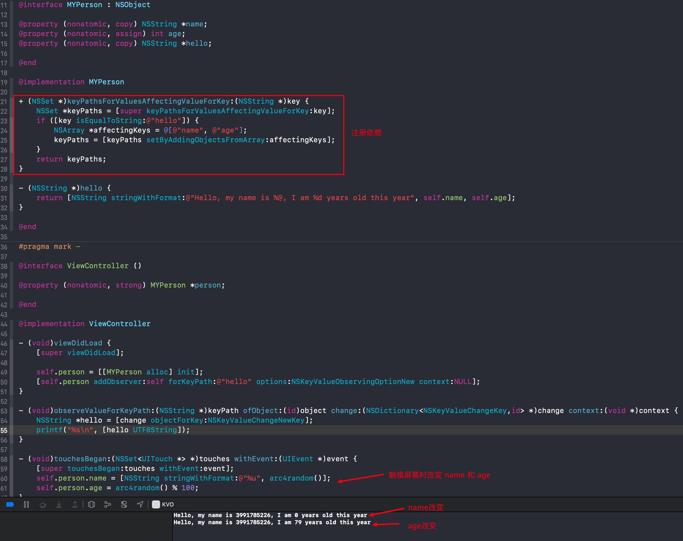Click MYPerson in the @interface declaration
This screenshot has height=541, width=683.
(85, 5)
